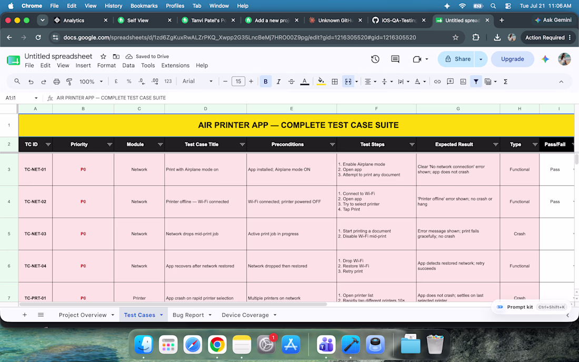The height and width of the screenshot is (362, 579).
Task: Format as currency with pound icon
Action: tap(116, 82)
